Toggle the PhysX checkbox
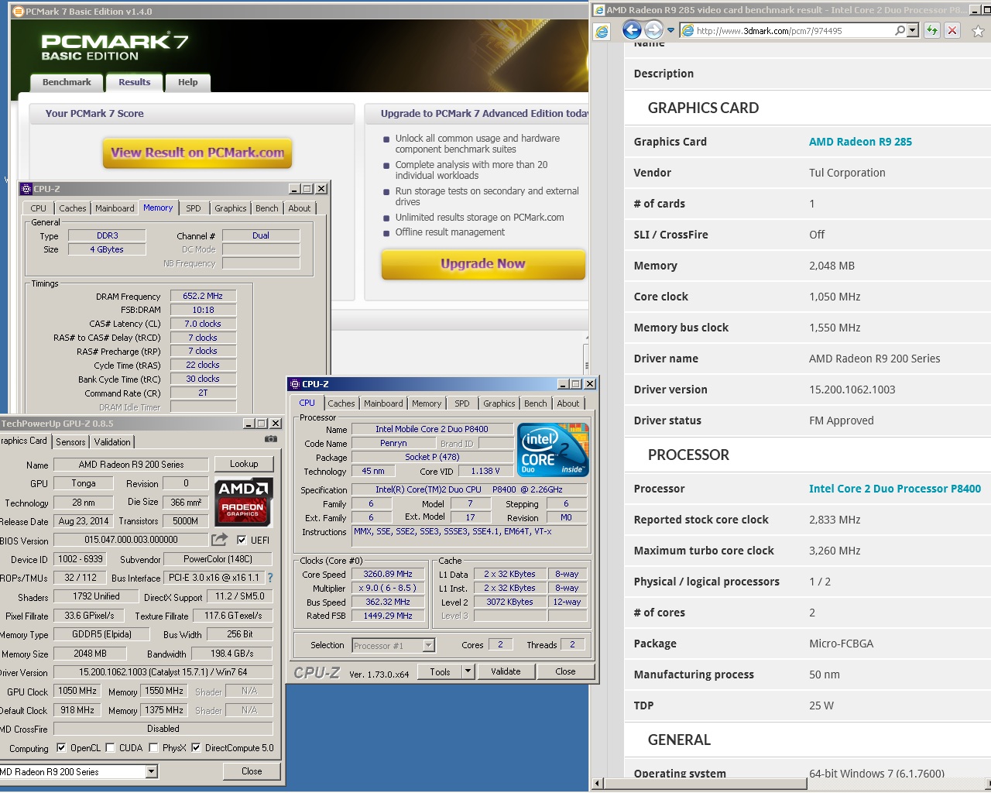This screenshot has width=991, height=793. (x=153, y=747)
